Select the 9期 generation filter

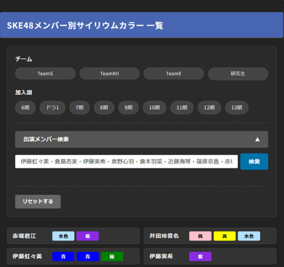click(x=128, y=108)
